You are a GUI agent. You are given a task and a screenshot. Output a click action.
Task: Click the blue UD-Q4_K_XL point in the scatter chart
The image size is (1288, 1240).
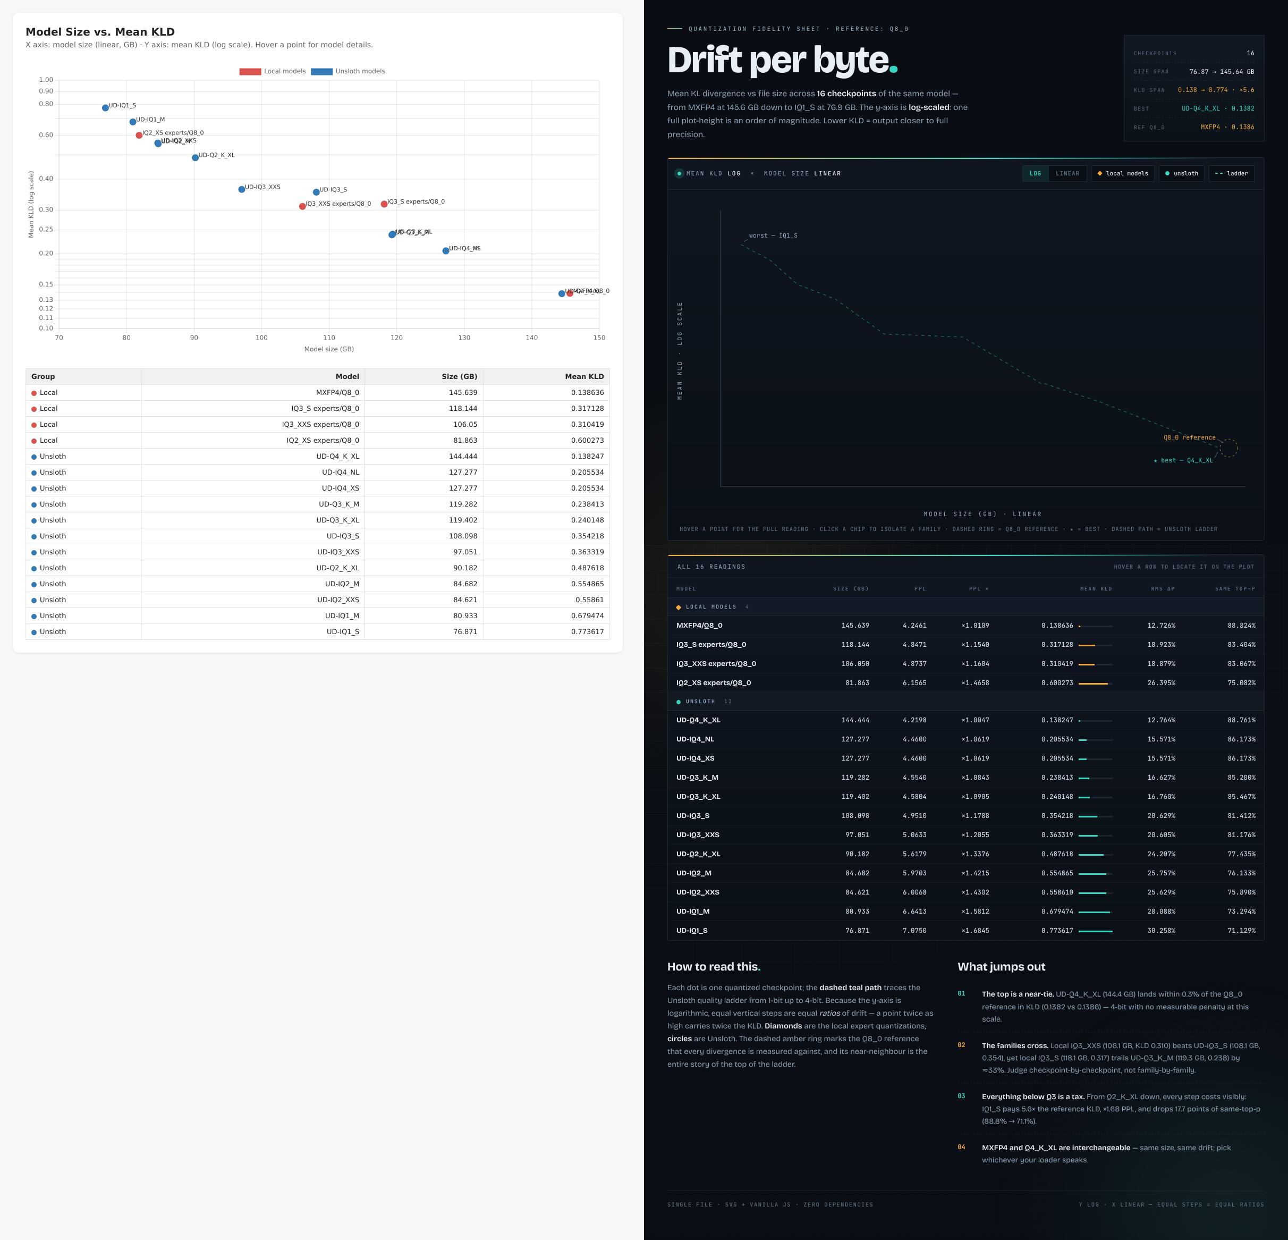(x=562, y=294)
